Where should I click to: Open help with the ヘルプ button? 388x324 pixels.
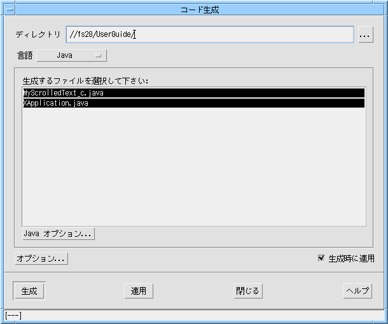357,291
